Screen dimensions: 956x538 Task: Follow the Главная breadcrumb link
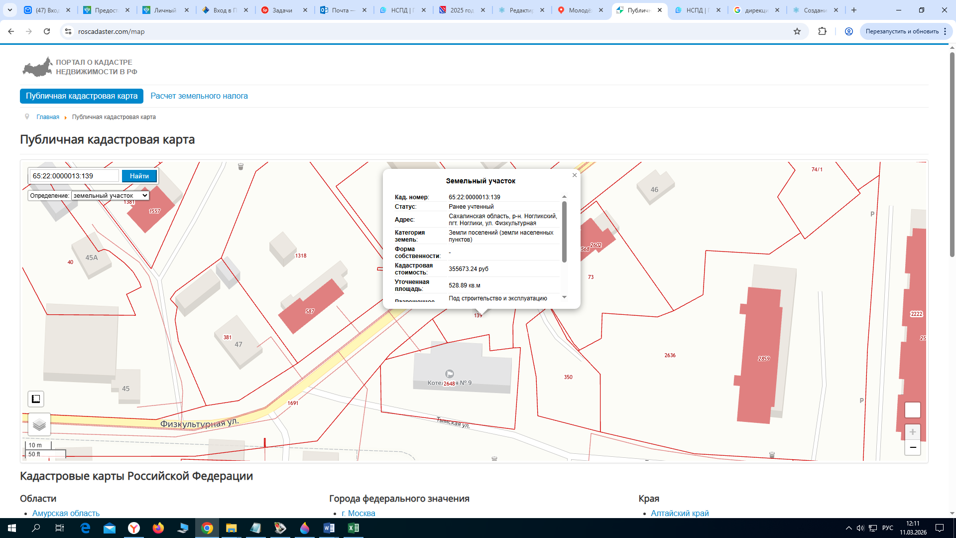click(48, 117)
